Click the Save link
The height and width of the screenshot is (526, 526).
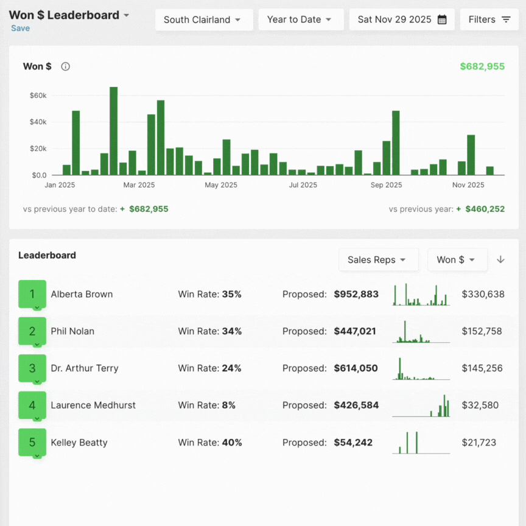coord(20,29)
